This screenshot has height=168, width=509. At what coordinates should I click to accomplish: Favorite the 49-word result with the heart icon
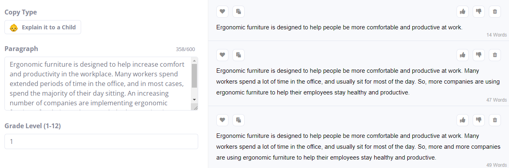(x=222, y=120)
